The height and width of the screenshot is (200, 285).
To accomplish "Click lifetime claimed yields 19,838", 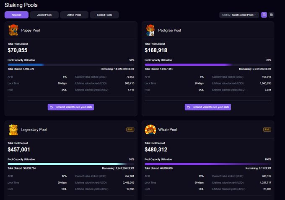I will 130,189.
